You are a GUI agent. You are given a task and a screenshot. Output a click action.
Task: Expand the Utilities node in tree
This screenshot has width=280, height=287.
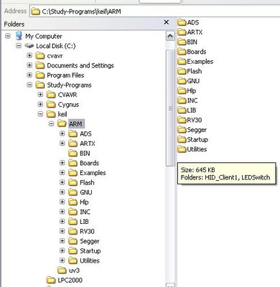[x=62, y=260]
